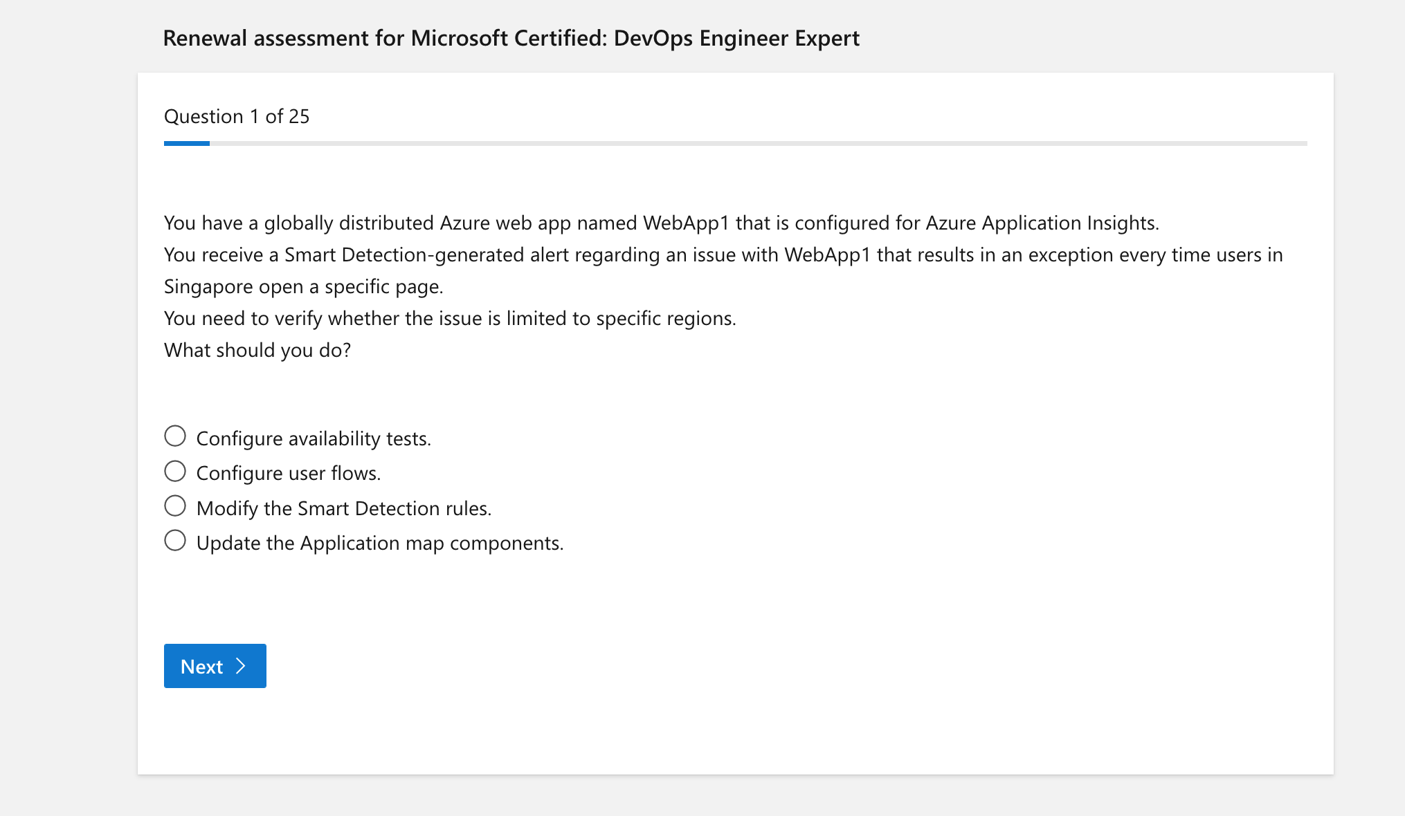The width and height of the screenshot is (1405, 816).
Task: Click the 'Question 1 of 25' label
Action: (237, 116)
